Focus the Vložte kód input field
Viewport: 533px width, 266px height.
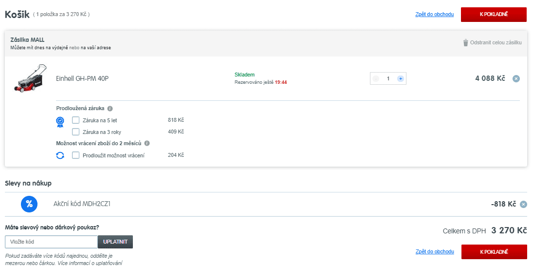click(x=51, y=242)
